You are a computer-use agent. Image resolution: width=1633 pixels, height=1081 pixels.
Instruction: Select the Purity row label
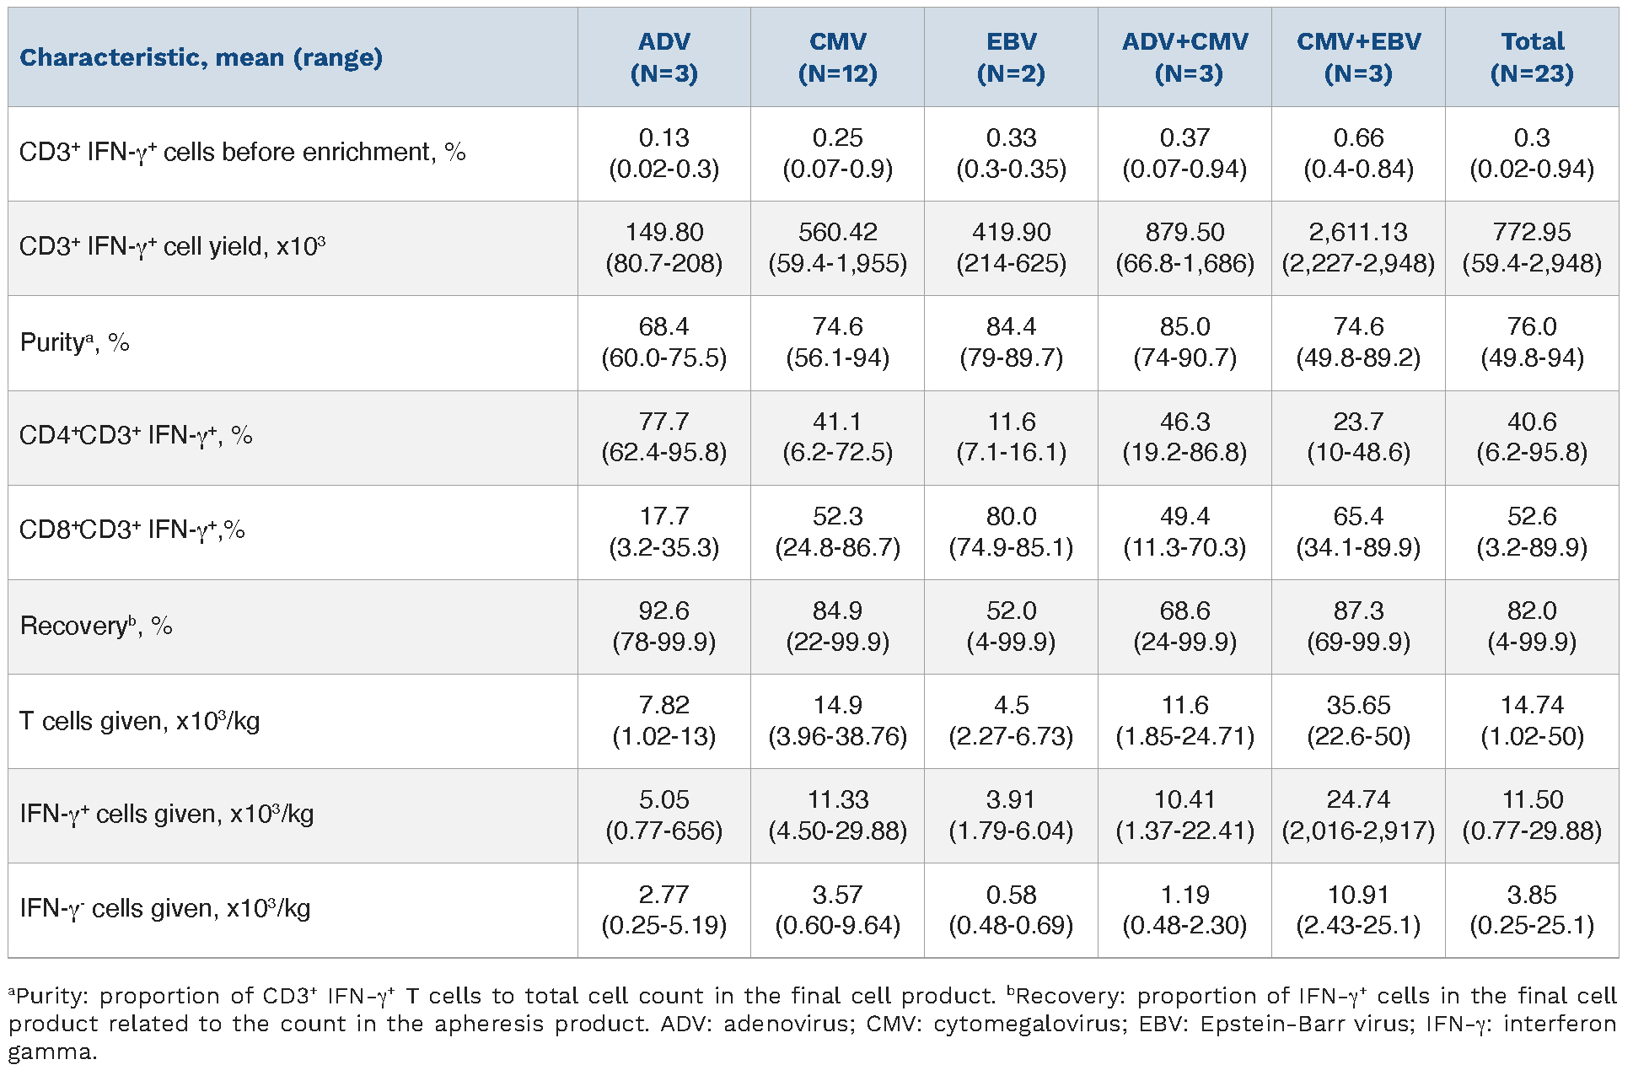[x=74, y=342]
